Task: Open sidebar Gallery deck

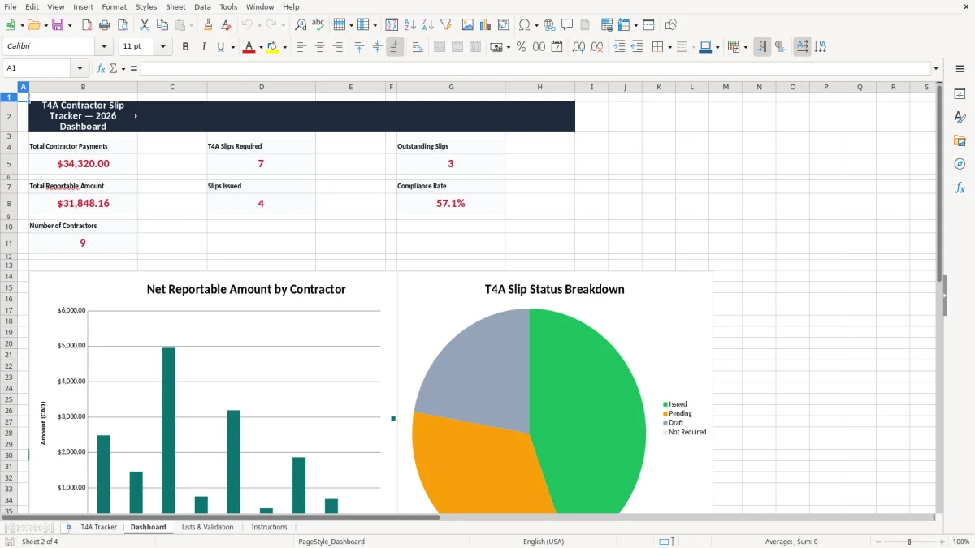Action: (x=960, y=140)
